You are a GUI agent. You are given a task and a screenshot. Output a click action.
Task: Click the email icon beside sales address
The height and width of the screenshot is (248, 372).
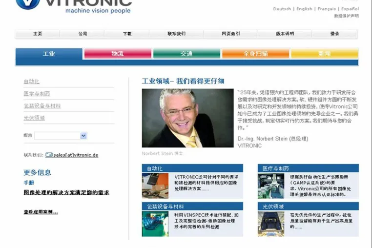click(x=49, y=155)
